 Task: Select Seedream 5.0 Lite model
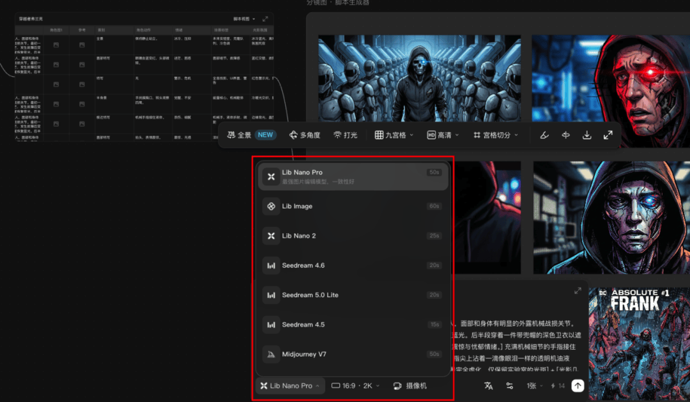[353, 295]
